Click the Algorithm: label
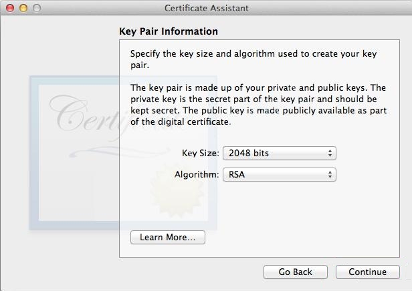 pyautogui.click(x=197, y=175)
